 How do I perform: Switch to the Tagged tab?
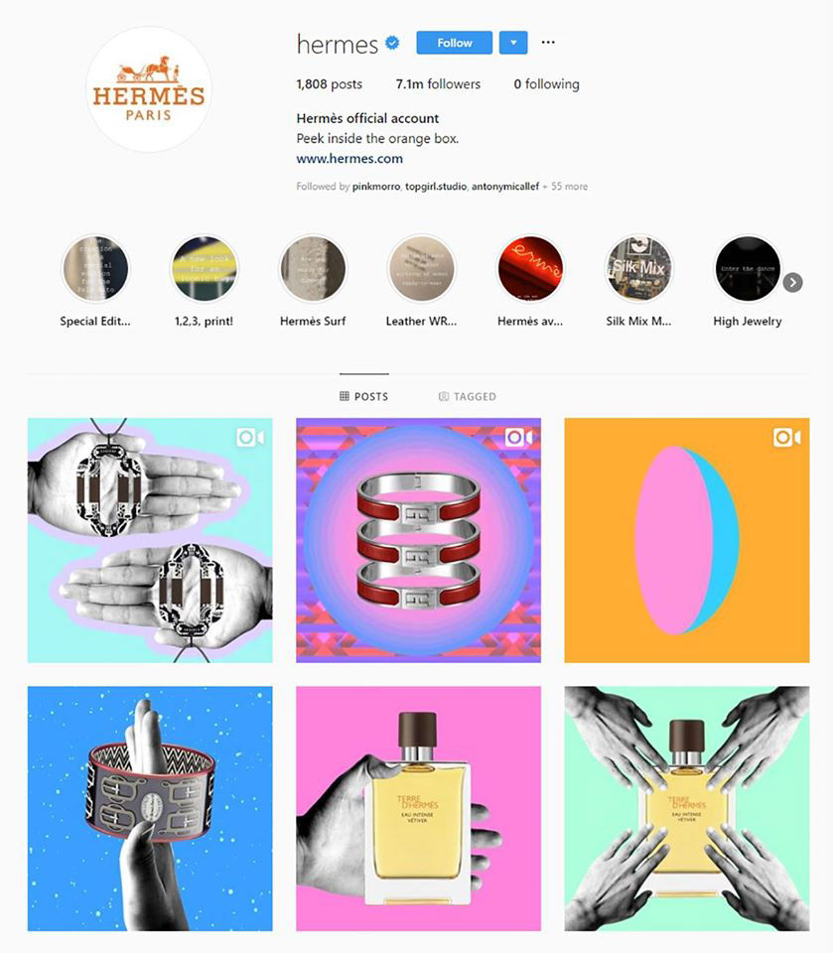pyautogui.click(x=467, y=396)
